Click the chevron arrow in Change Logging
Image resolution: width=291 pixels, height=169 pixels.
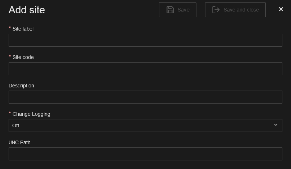[276, 125]
